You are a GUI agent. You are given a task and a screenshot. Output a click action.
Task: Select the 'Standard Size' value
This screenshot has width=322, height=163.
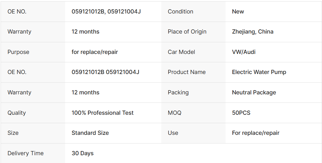90,133
